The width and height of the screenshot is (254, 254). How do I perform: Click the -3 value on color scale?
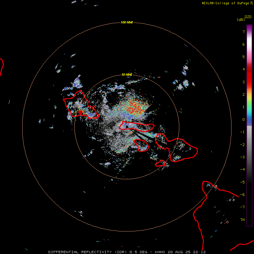[242, 157]
